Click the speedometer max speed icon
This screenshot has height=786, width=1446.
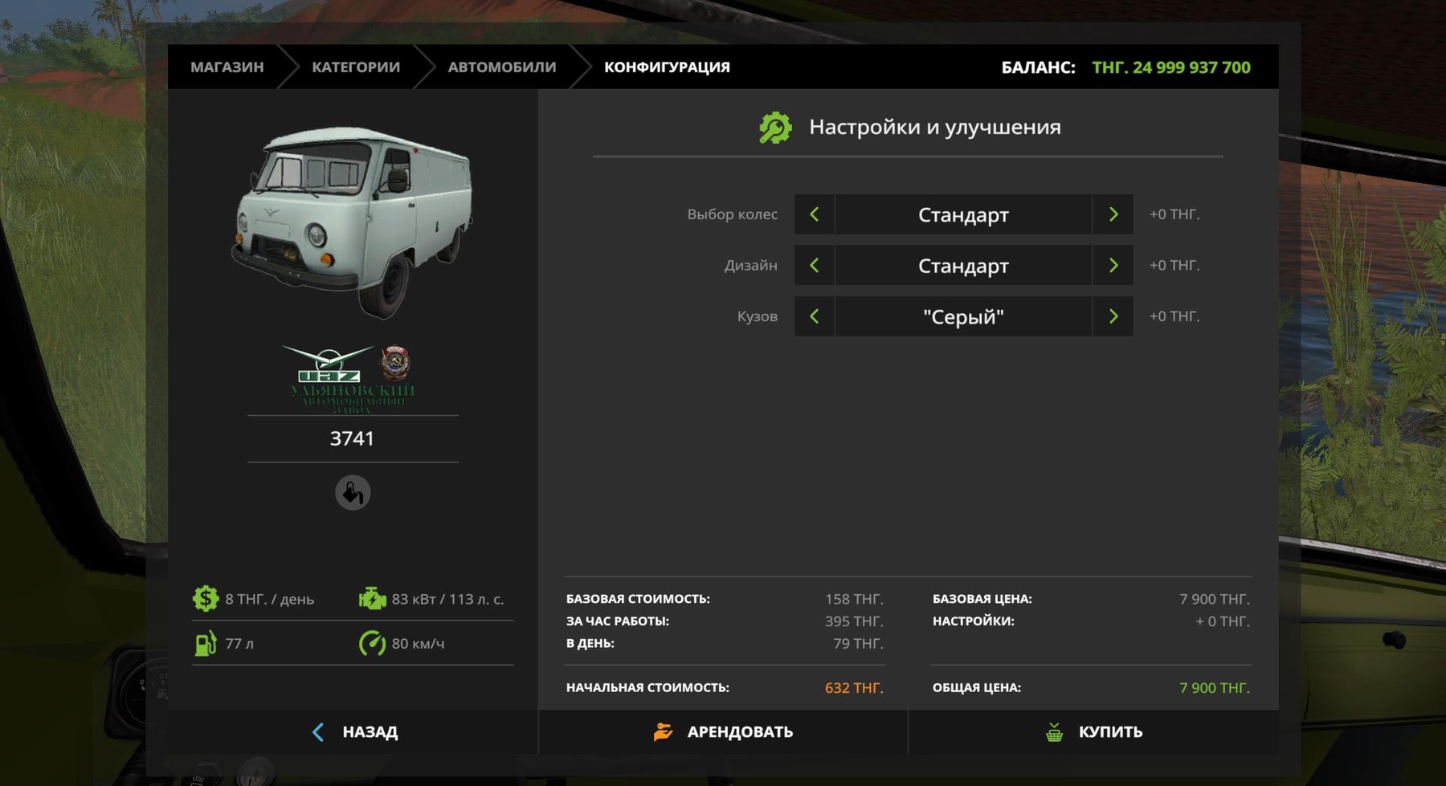pos(372,644)
